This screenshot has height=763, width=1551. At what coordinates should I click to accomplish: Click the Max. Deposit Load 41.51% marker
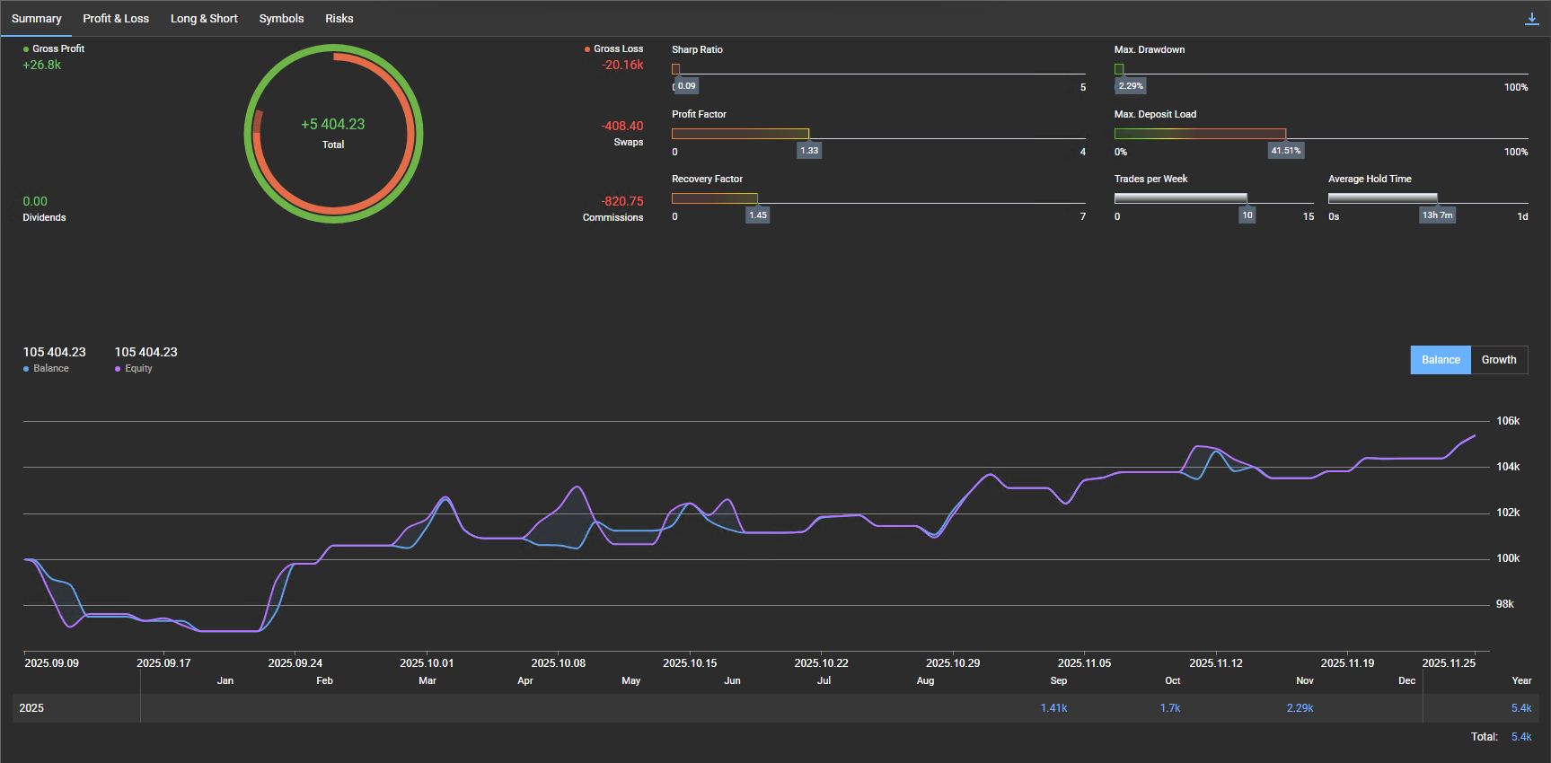(1285, 151)
